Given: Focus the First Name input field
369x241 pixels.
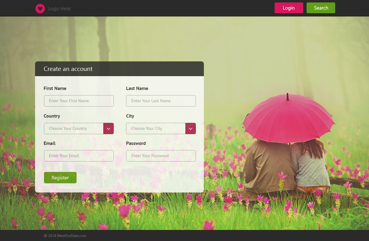Looking at the screenshot, I should [x=79, y=101].
